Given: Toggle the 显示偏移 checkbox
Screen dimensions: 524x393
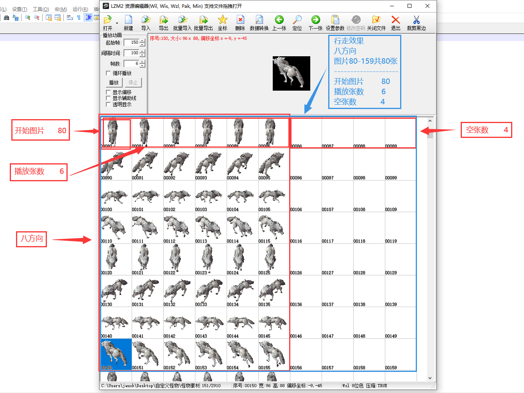Looking at the screenshot, I should (109, 92).
